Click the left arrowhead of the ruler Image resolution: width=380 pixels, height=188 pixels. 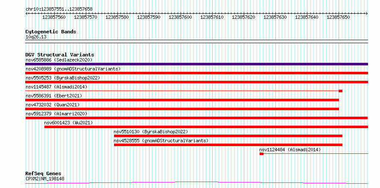coord(26,14)
